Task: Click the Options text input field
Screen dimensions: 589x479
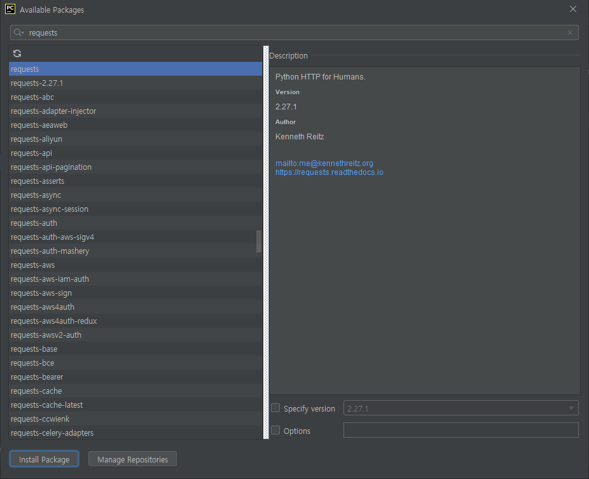Action: tap(461, 430)
